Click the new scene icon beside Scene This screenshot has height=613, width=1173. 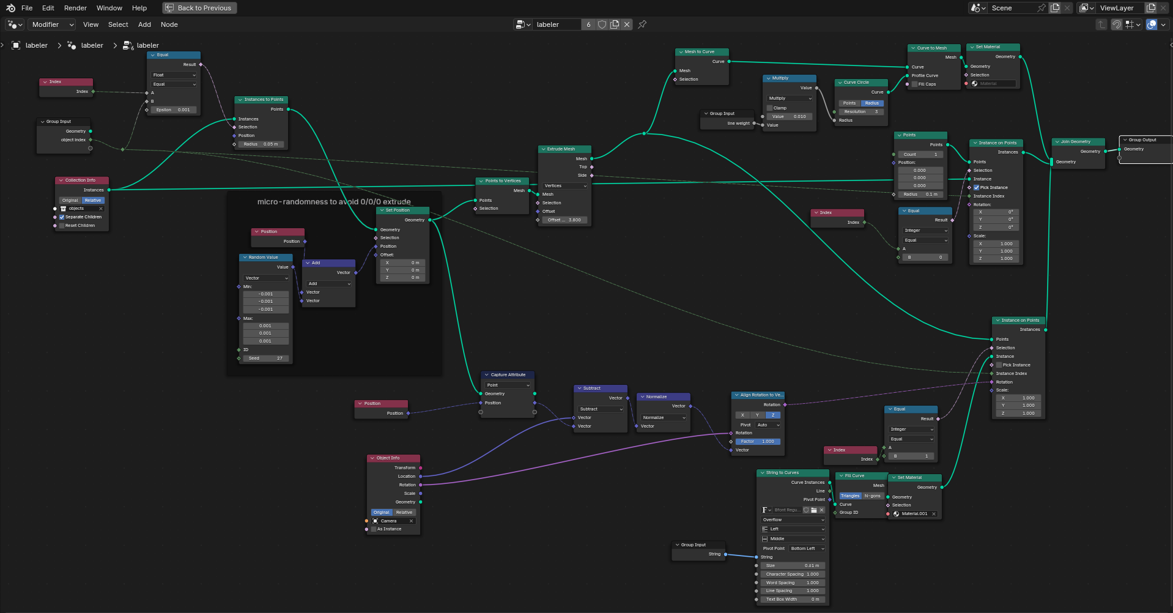(1055, 8)
